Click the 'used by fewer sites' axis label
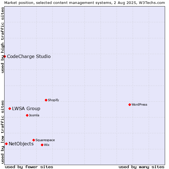 tap(29, 167)
